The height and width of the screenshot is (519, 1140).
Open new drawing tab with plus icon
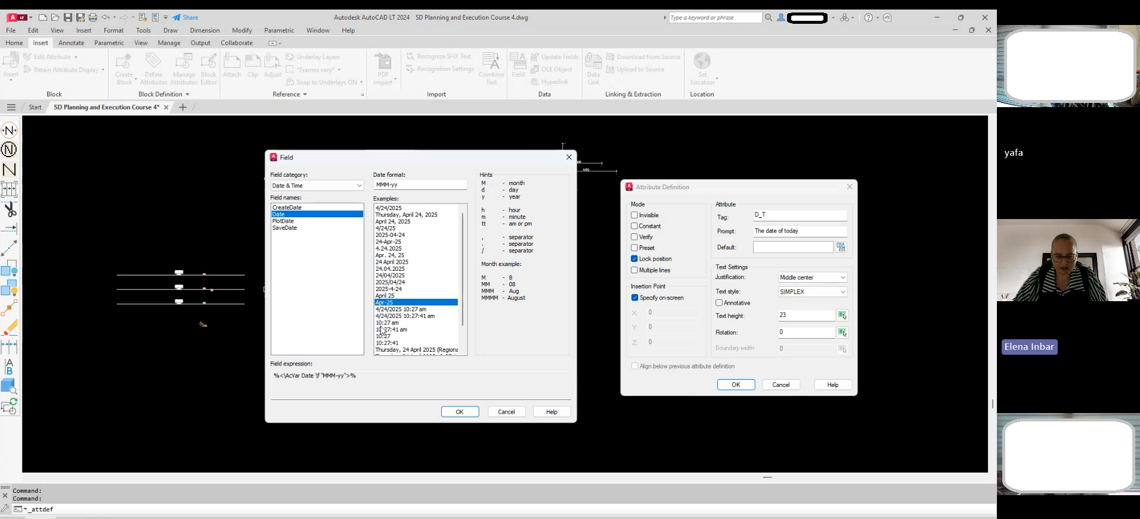tap(182, 107)
